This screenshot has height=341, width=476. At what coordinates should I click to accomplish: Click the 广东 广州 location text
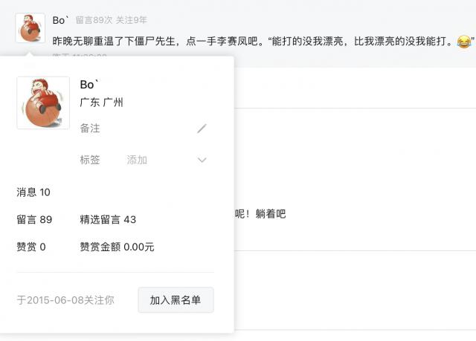click(101, 103)
